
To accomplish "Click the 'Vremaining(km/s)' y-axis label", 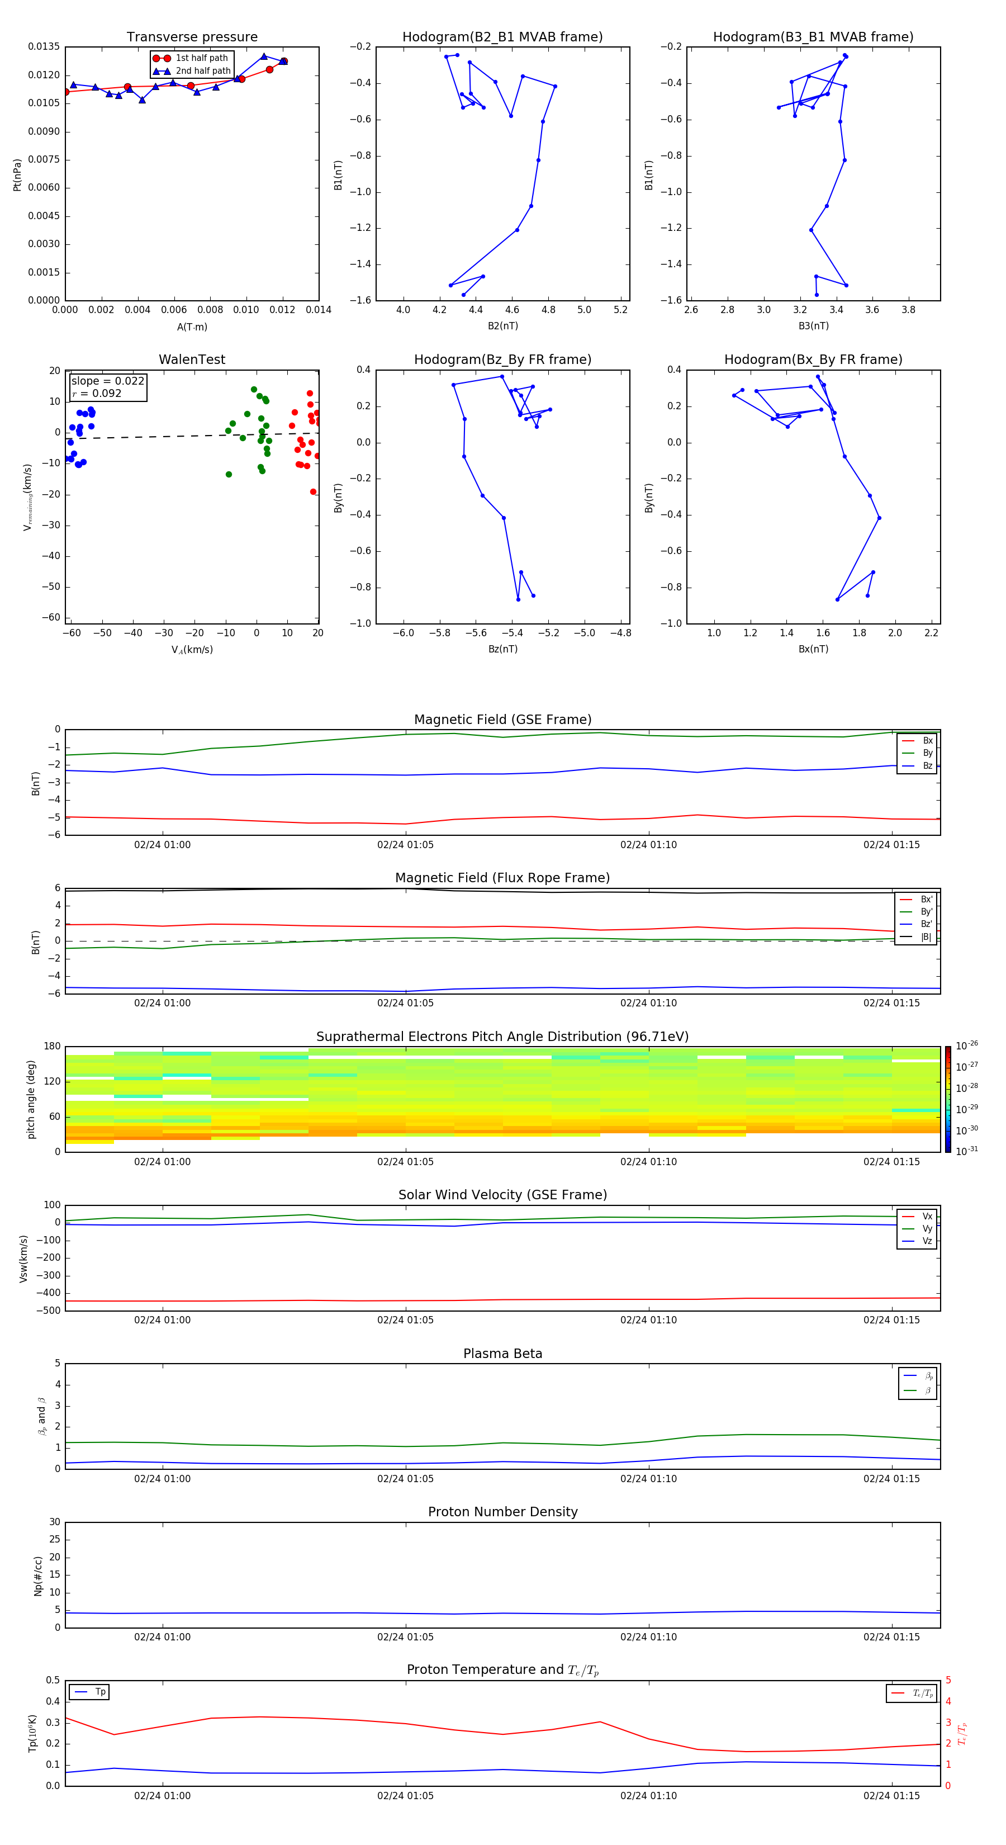I will [x=28, y=497].
